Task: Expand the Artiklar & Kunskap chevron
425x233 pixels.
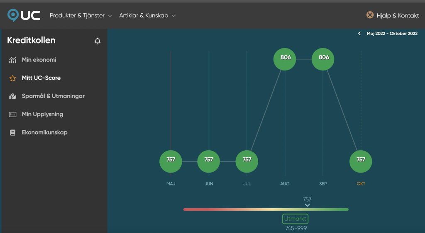Action: coord(173,16)
